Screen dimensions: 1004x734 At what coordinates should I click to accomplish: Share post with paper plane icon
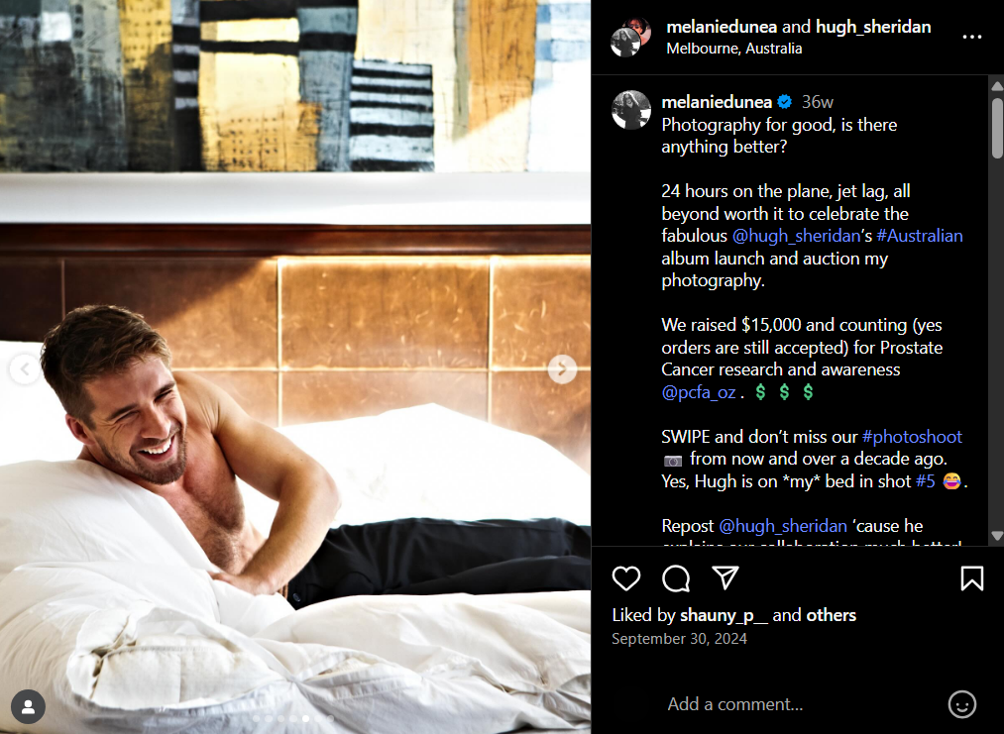pos(725,577)
